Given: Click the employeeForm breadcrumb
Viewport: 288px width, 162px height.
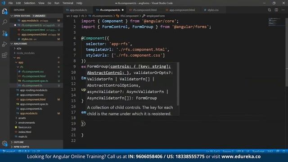Looking at the screenshot, I should (155, 16).
